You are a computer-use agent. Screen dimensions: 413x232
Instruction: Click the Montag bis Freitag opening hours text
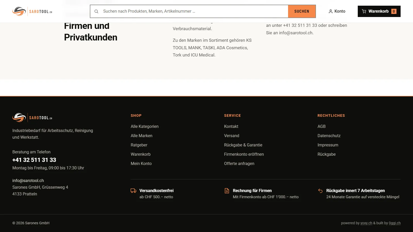click(48, 168)
